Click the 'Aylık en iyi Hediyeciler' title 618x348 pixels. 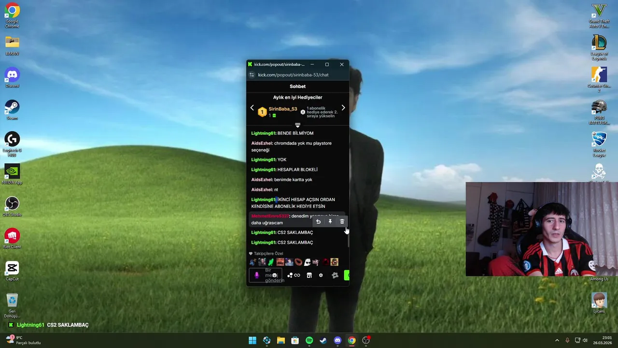[297, 98]
